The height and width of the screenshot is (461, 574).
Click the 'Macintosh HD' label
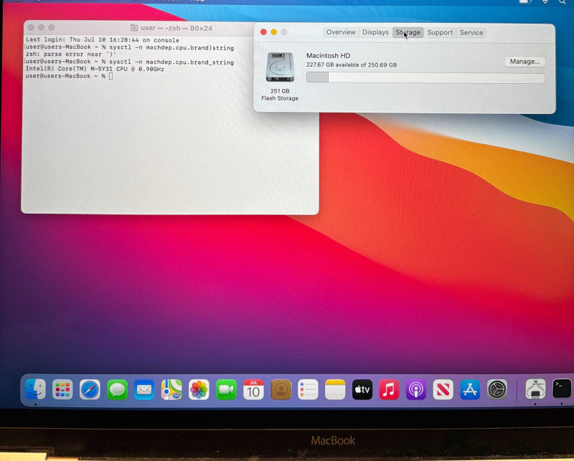[329, 56]
